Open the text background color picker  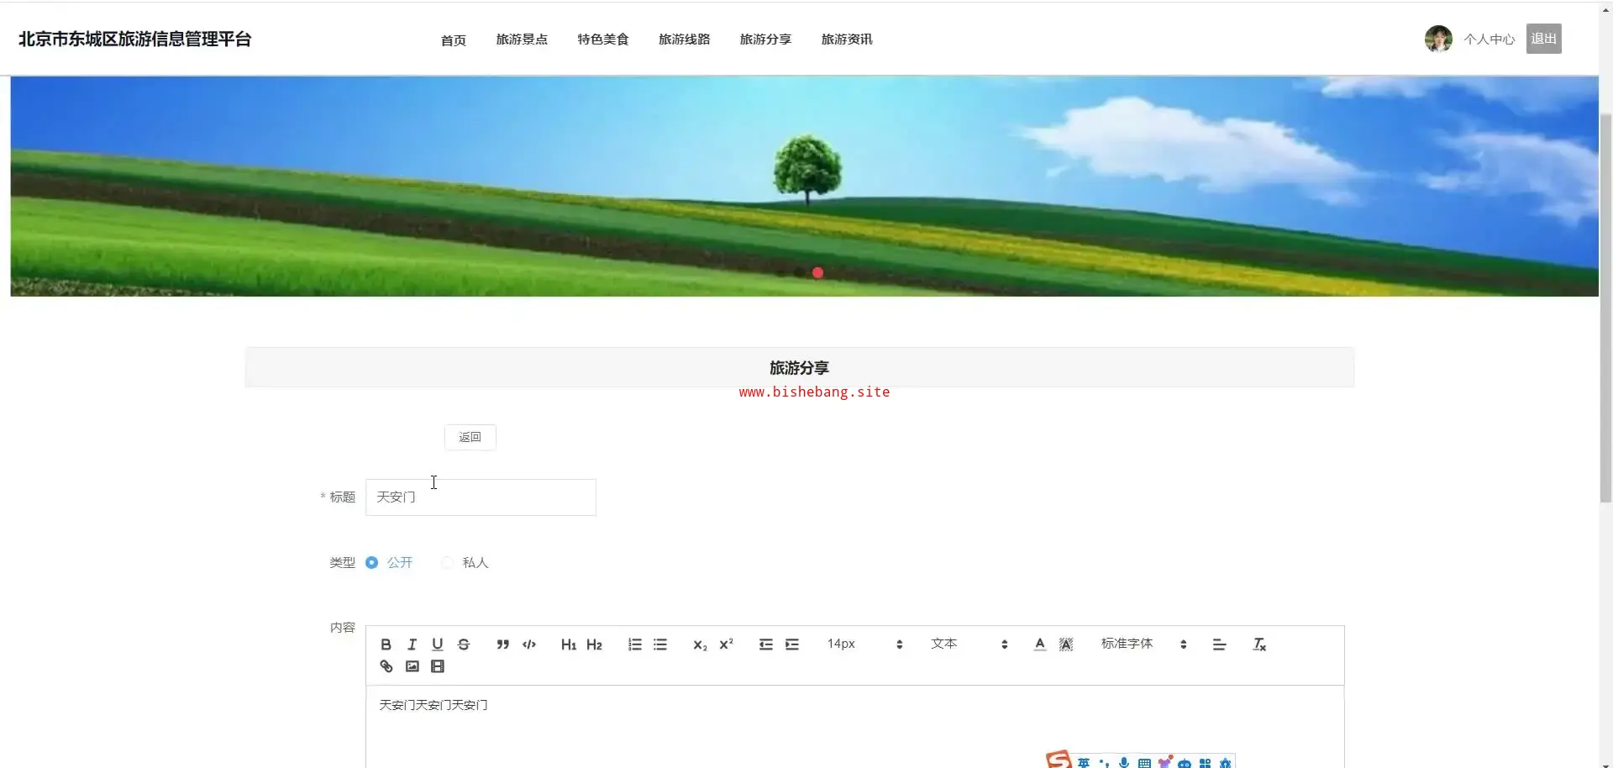pyautogui.click(x=1066, y=644)
